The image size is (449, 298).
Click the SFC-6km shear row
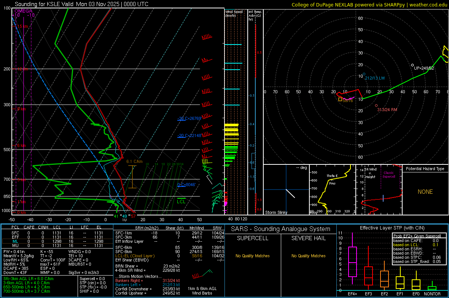(170, 247)
